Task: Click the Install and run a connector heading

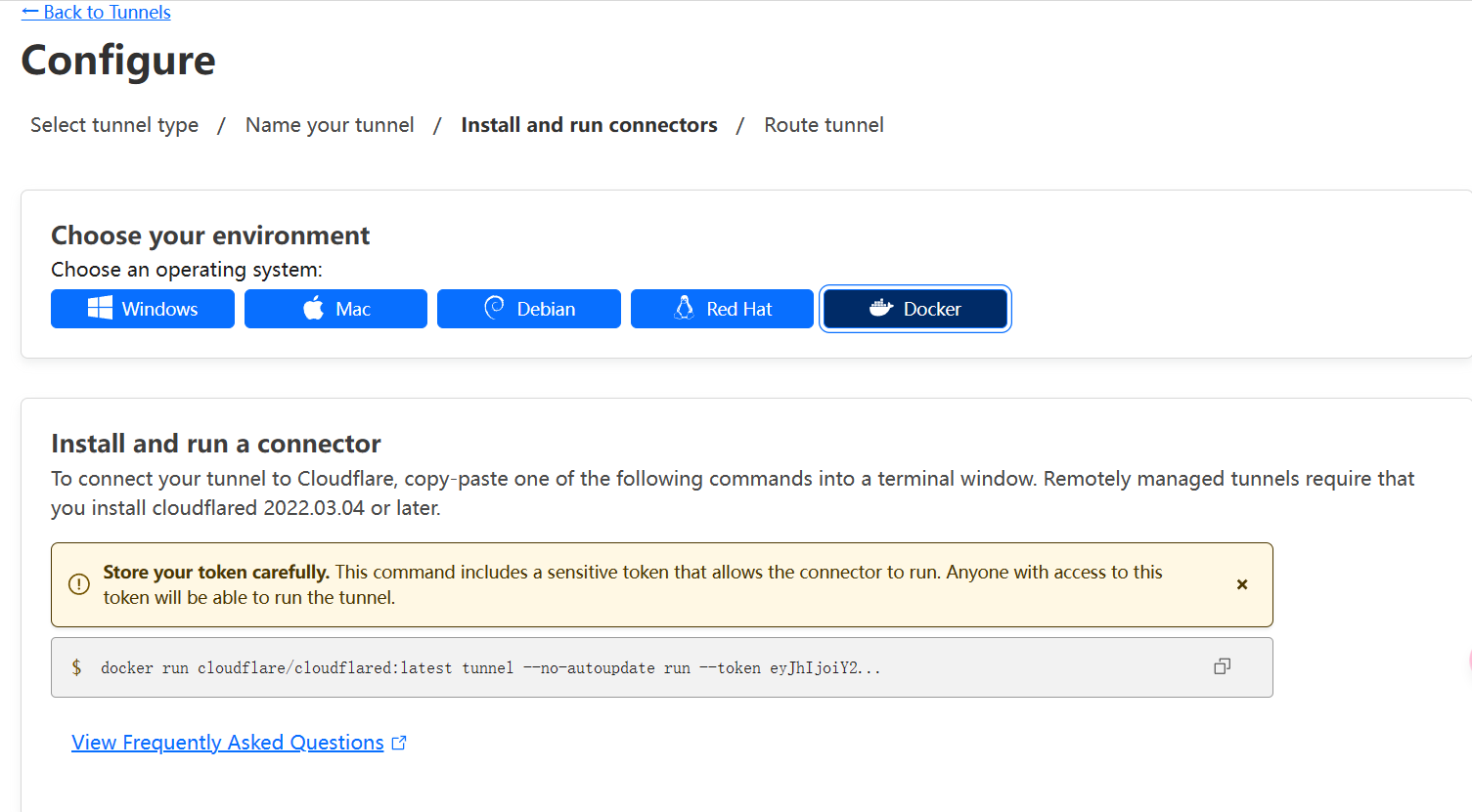Action: tap(216, 444)
